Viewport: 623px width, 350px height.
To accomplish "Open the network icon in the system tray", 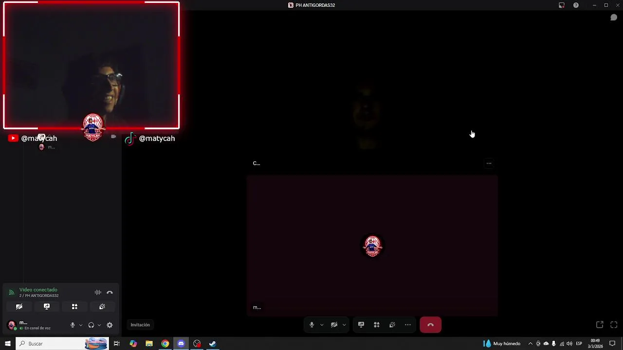I will [562, 344].
